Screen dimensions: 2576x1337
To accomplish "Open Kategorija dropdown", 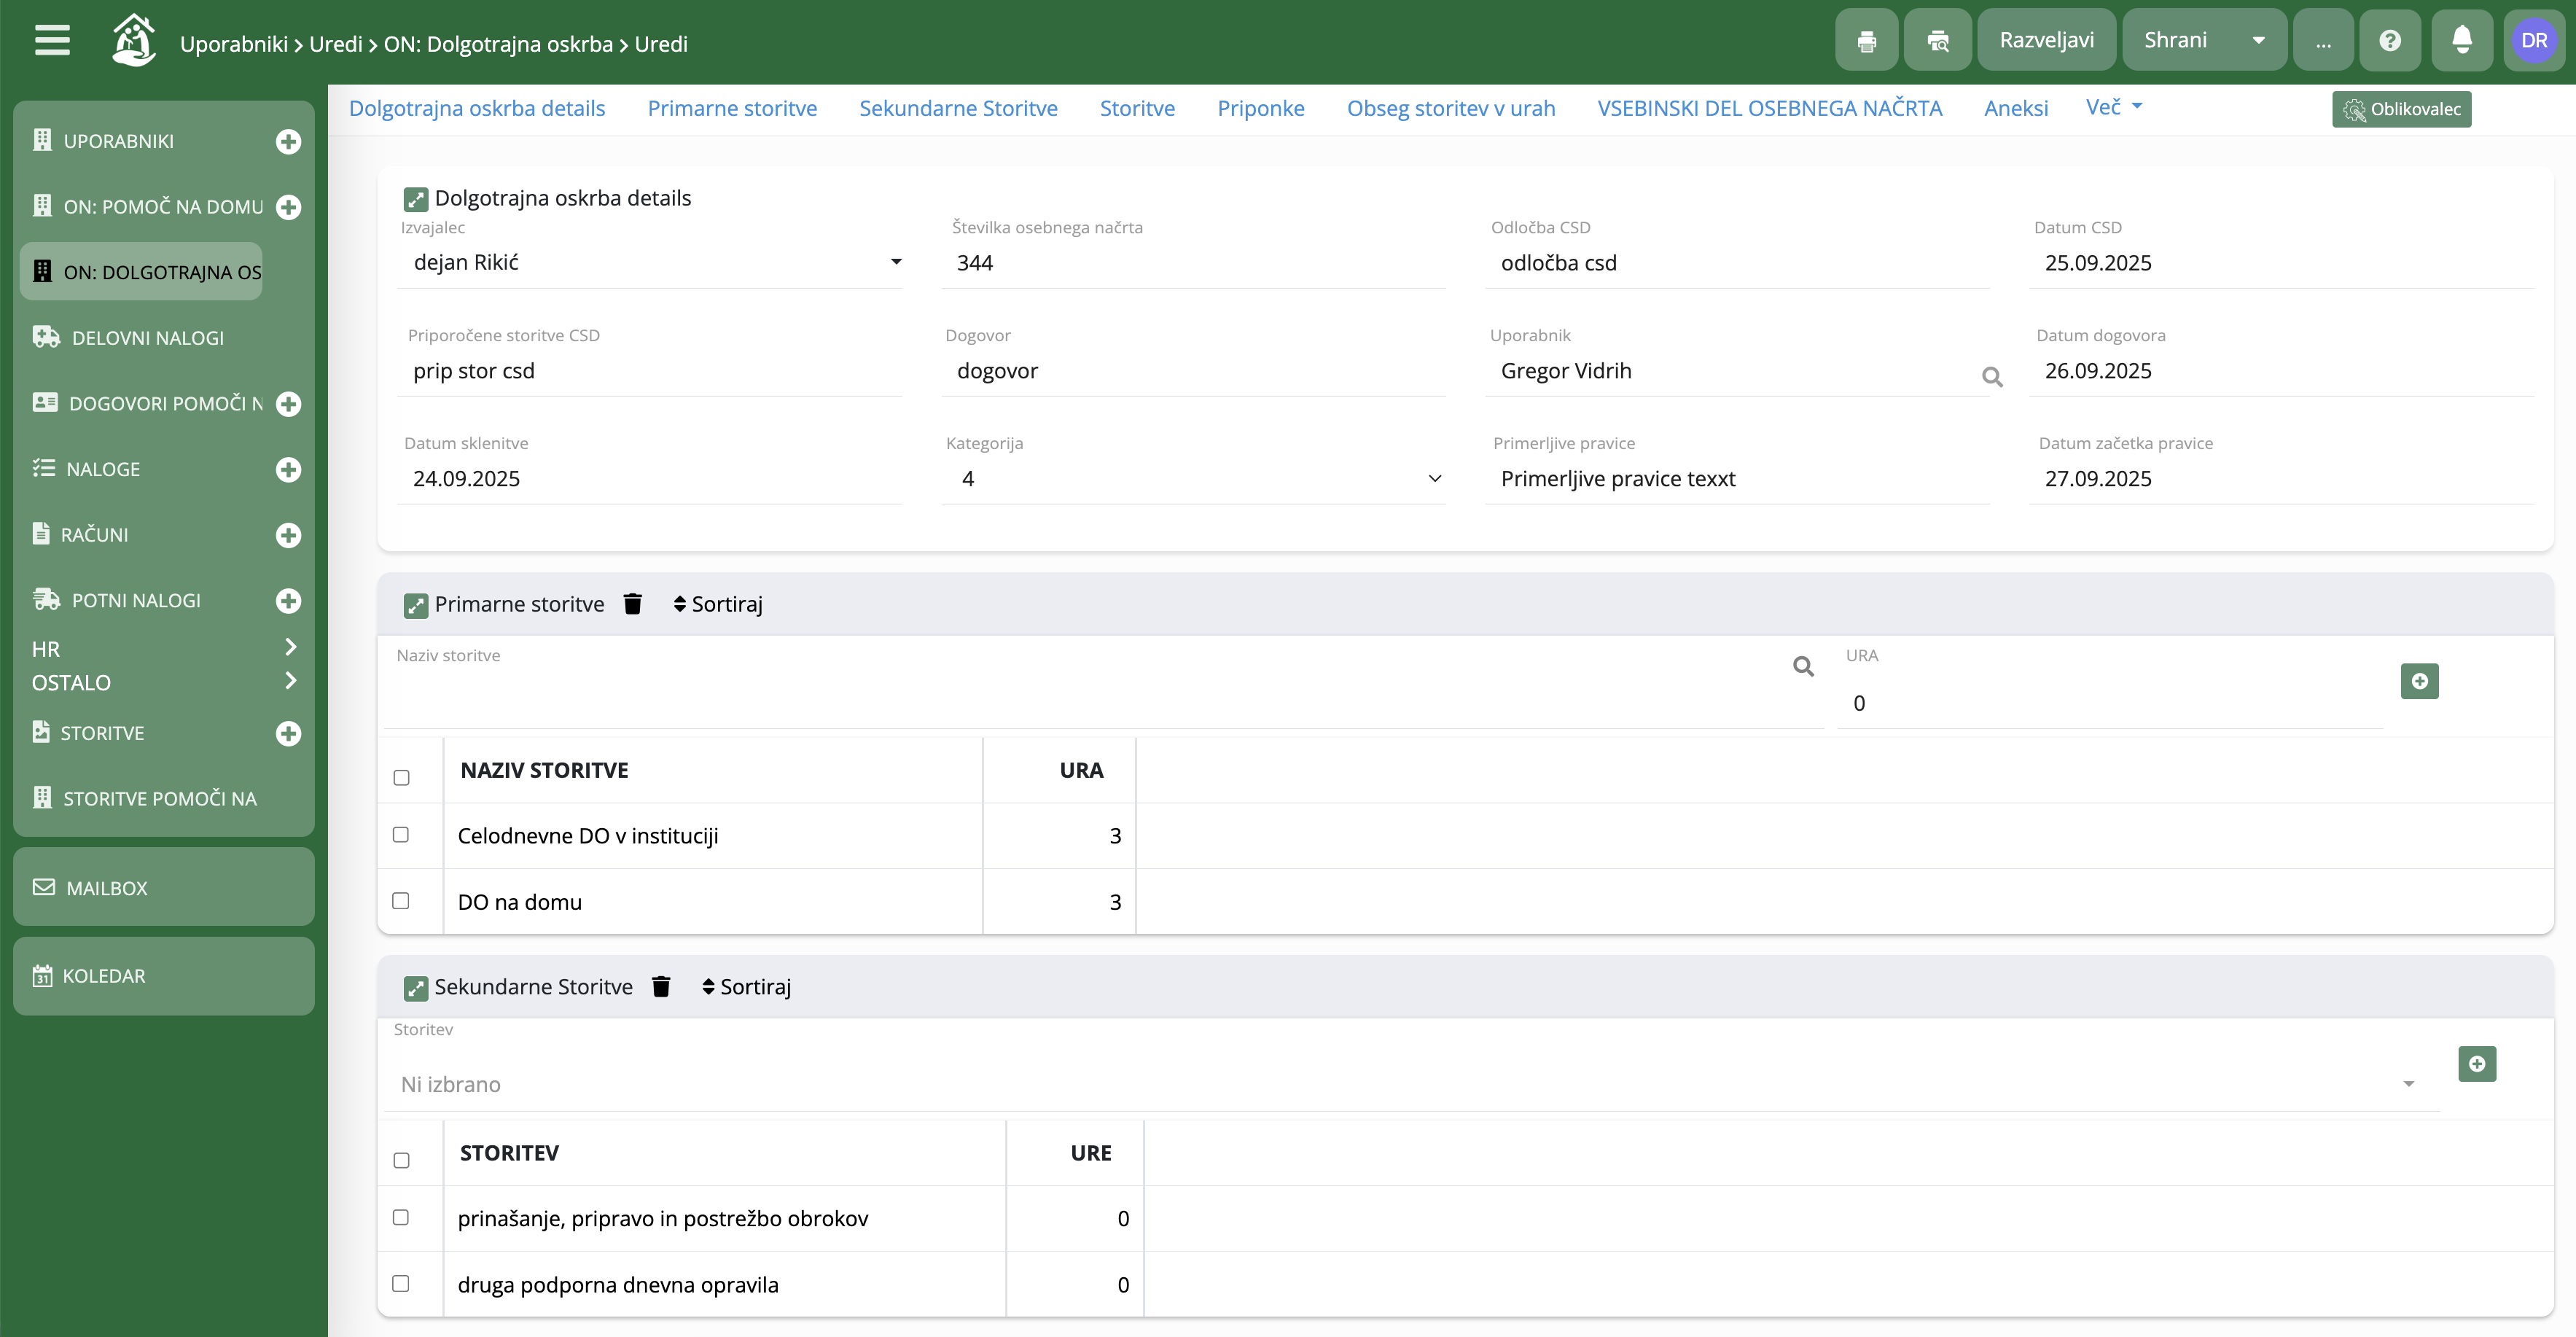I will coord(1193,478).
